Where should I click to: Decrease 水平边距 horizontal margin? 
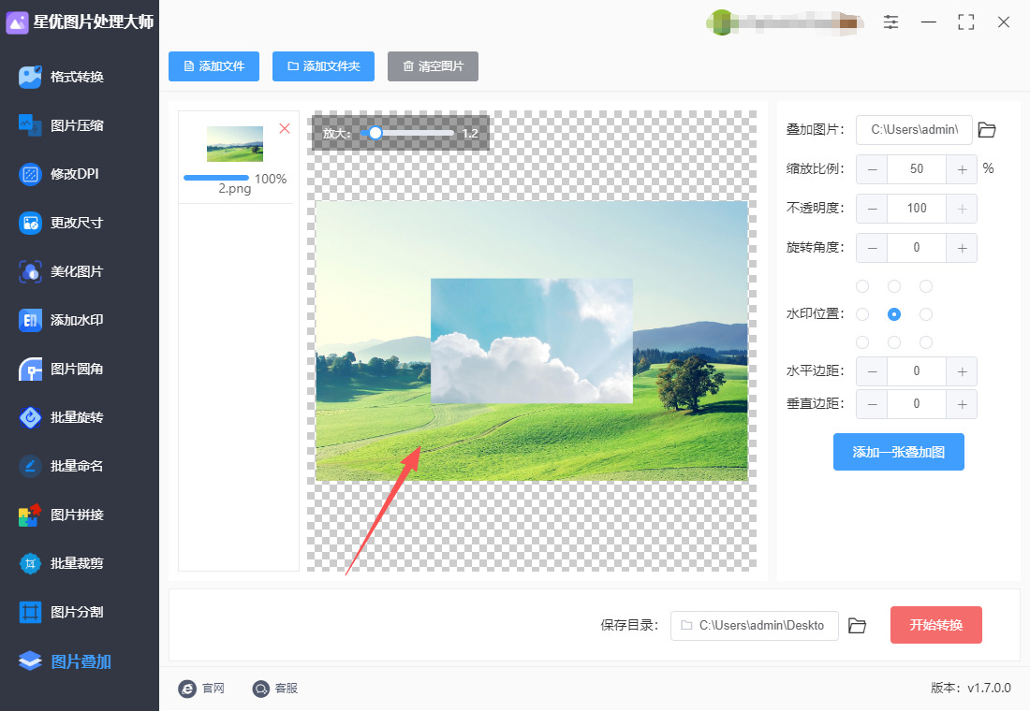click(x=872, y=371)
